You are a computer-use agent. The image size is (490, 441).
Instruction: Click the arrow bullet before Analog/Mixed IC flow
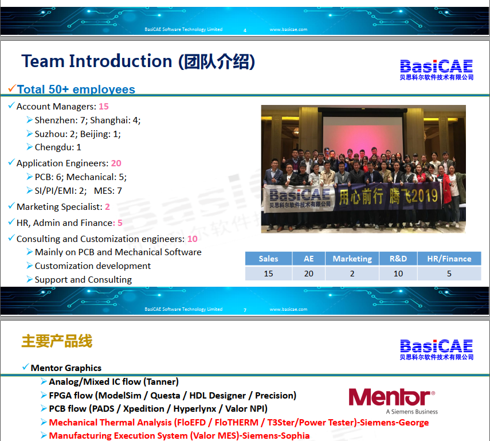click(44, 382)
